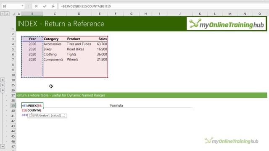Select column C header
The height and width of the screenshot is (151, 269).
(55, 14)
